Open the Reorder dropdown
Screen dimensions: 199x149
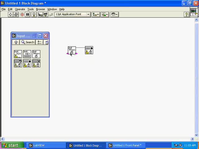(114, 15)
